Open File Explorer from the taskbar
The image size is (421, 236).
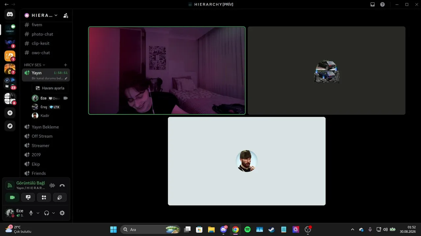tap(211, 229)
